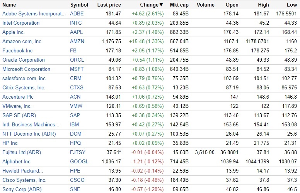Open the Intel Corporation link
The height and width of the screenshot is (193, 300).
click(21, 23)
